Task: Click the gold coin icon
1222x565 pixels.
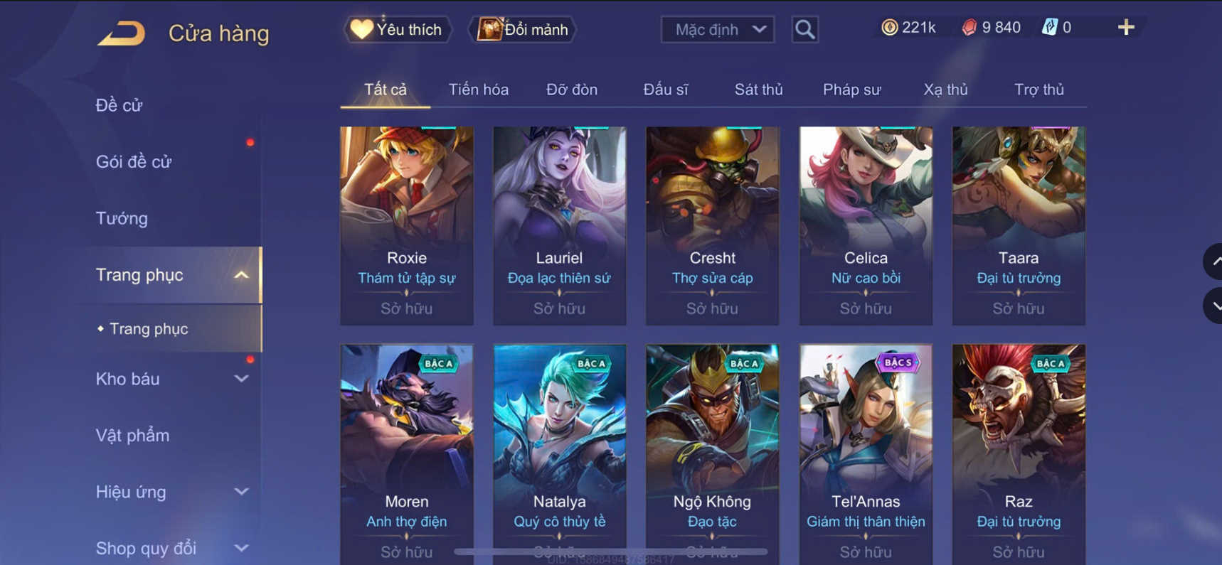Action: pos(889,28)
